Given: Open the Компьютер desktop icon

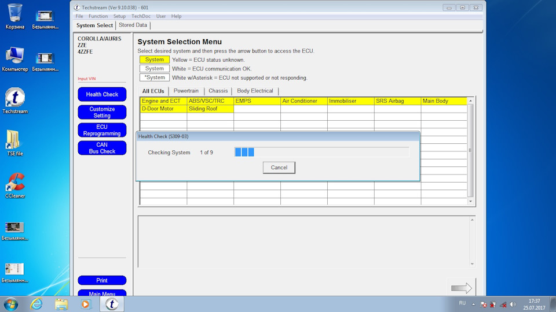Looking at the screenshot, I should (x=15, y=59).
